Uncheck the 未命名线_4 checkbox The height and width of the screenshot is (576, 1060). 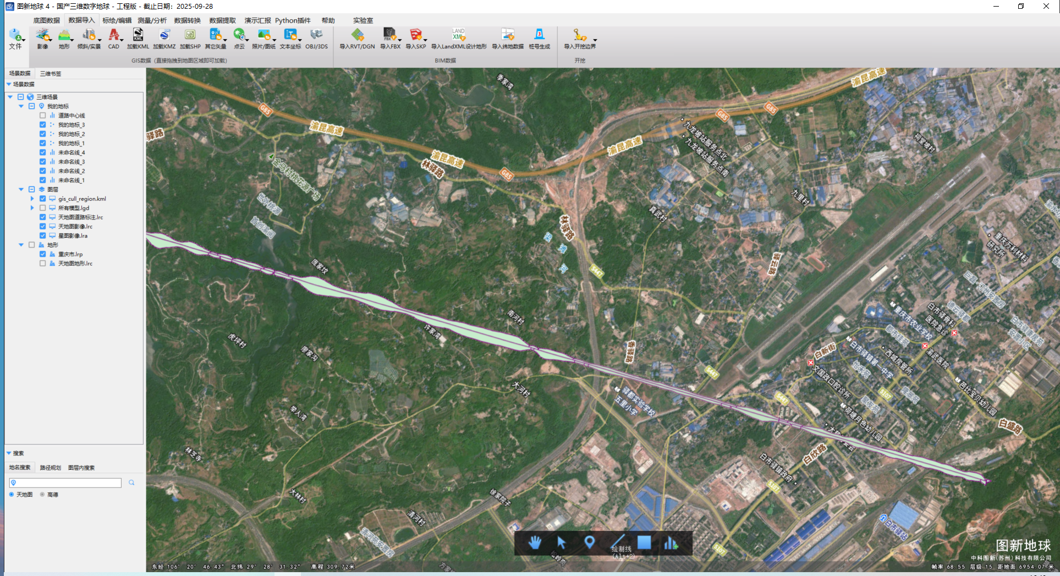click(43, 152)
